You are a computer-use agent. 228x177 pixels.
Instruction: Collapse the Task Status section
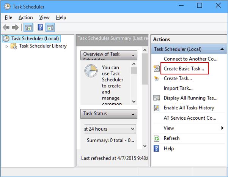133,114
